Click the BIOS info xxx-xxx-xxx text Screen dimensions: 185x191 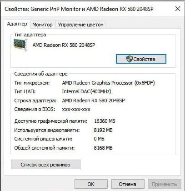click(x=76, y=109)
